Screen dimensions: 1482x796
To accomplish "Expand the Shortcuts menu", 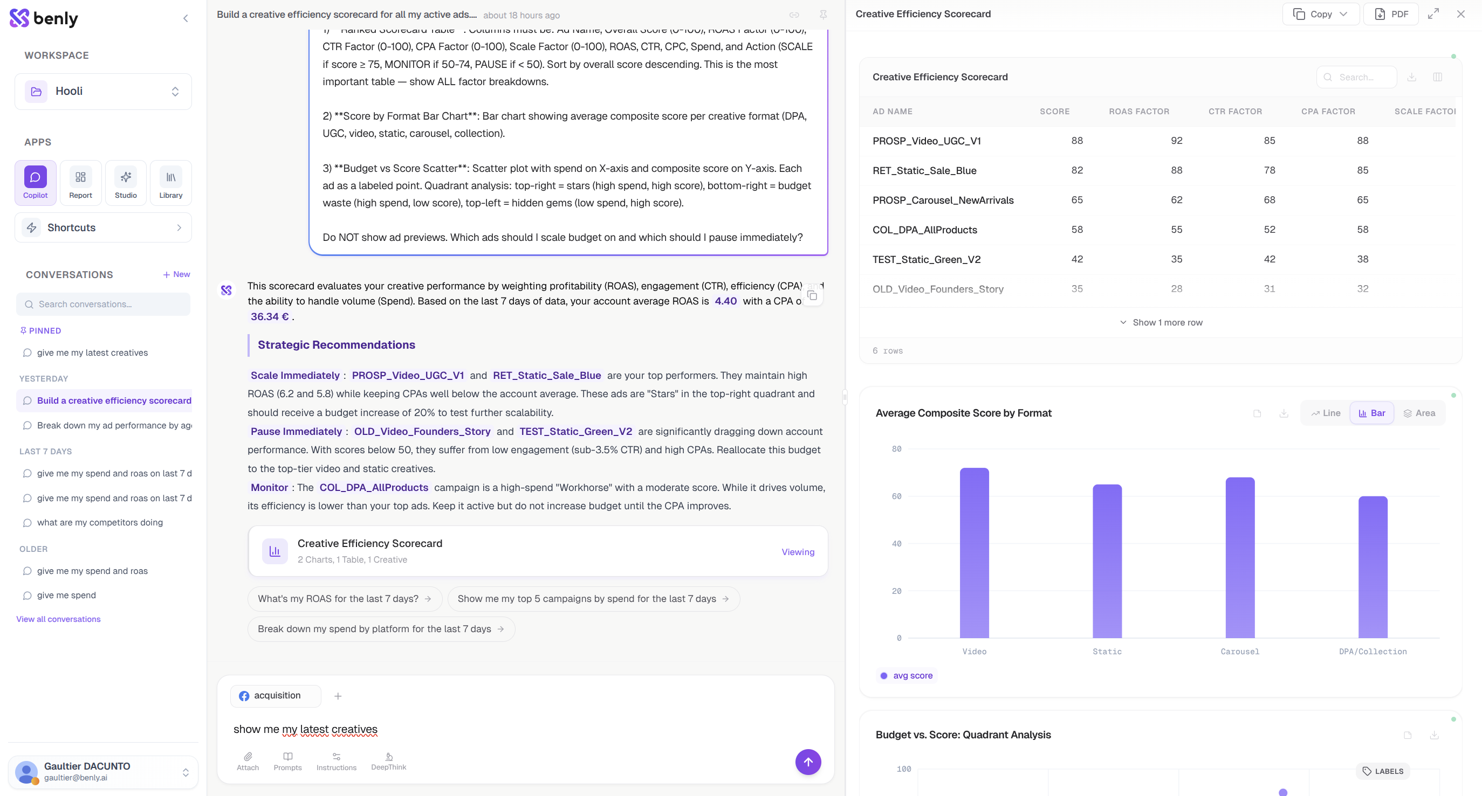I will tap(103, 227).
